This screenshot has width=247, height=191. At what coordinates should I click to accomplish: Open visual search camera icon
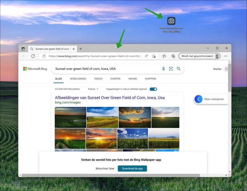click(x=171, y=69)
